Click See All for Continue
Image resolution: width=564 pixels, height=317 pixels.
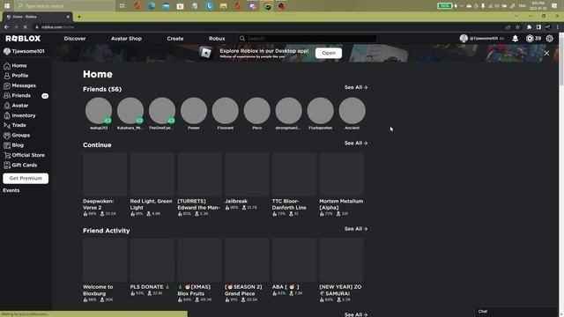coord(356,143)
